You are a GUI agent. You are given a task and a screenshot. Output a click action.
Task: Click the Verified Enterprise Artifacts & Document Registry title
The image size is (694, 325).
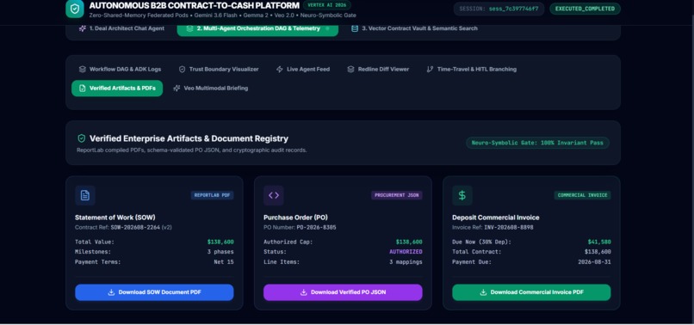pos(189,138)
